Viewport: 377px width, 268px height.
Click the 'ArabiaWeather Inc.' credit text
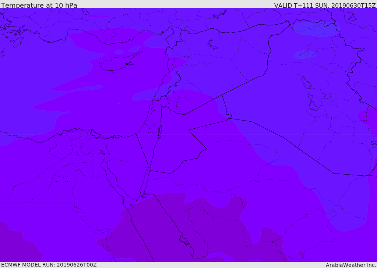pos(350,265)
